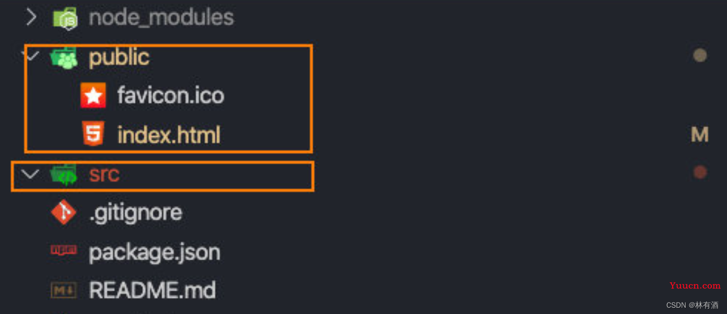Viewport: 727px width, 314px height.
Task: Click the M modified badge for index.html
Action: pyautogui.click(x=700, y=135)
